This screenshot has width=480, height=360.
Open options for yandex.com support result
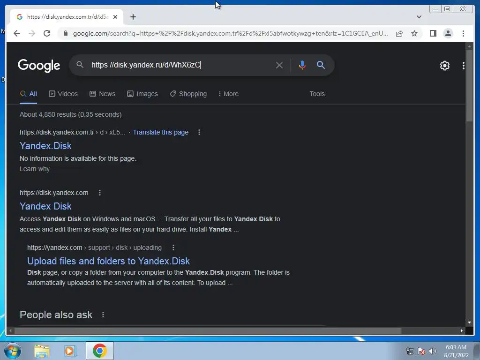173,247
